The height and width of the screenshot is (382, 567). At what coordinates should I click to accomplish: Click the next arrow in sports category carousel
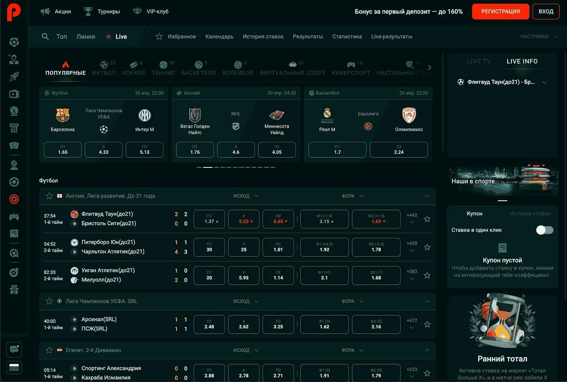click(x=430, y=68)
